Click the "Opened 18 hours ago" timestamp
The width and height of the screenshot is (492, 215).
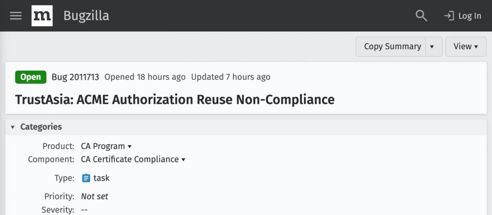(145, 77)
